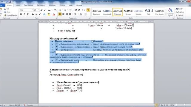This screenshot has height=107, width=191.
Task: Activate the Format Painter tool
Action: [11, 15]
